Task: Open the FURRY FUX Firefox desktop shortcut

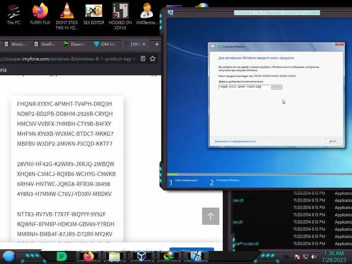Action: pyautogui.click(x=40, y=14)
